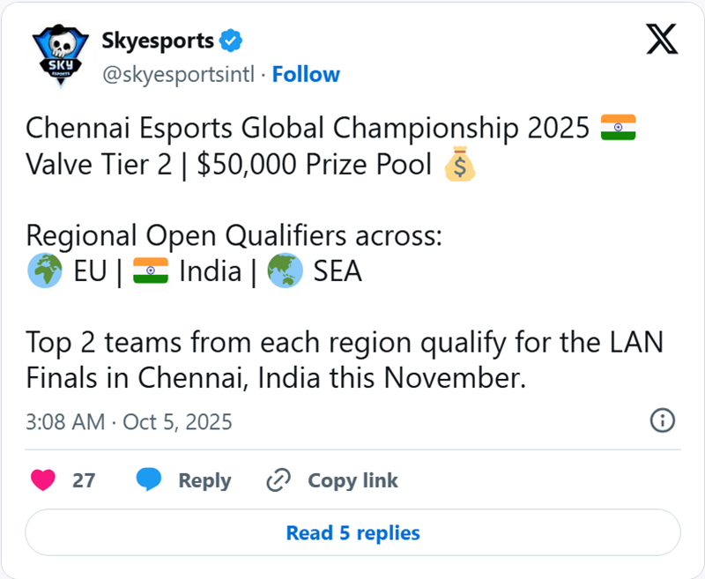Click the copy link chain icon
Screen dimensions: 705x579
278,480
